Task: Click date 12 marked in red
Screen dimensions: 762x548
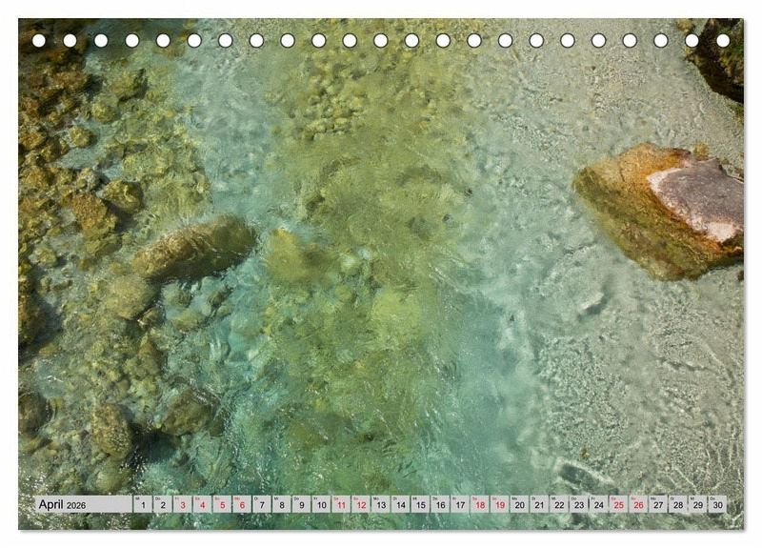Action: tap(360, 505)
